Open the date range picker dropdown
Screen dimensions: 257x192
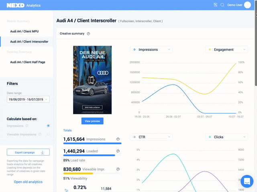click(x=28, y=99)
